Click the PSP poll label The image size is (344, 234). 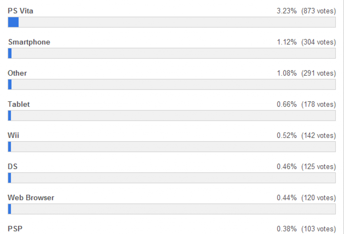pos(15,229)
